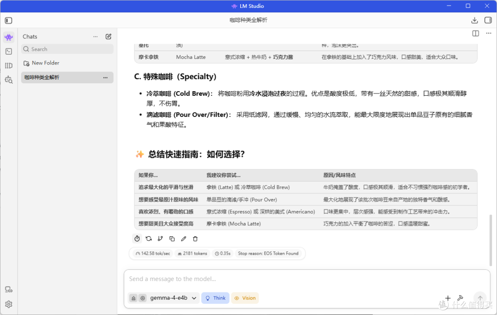Regenerate the response with the refresh icon
This screenshot has height=315, width=497.
149,239
